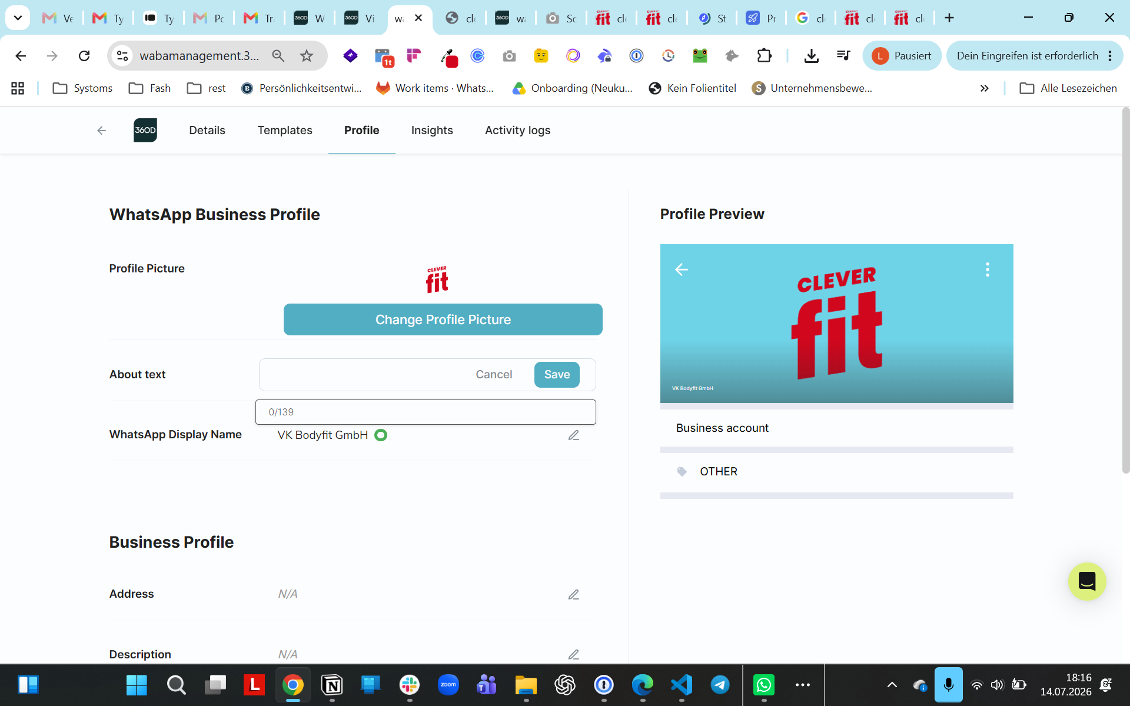
Task: Switch to the Templates tab
Action: [x=285, y=130]
